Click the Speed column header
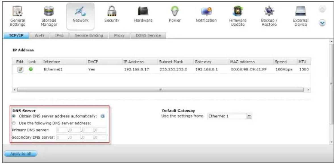Viewport: 334px width, 164px height. [x=285, y=62]
